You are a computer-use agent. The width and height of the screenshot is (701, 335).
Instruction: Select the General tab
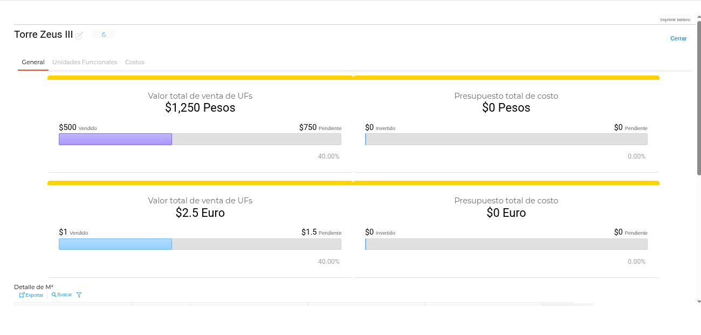point(33,62)
